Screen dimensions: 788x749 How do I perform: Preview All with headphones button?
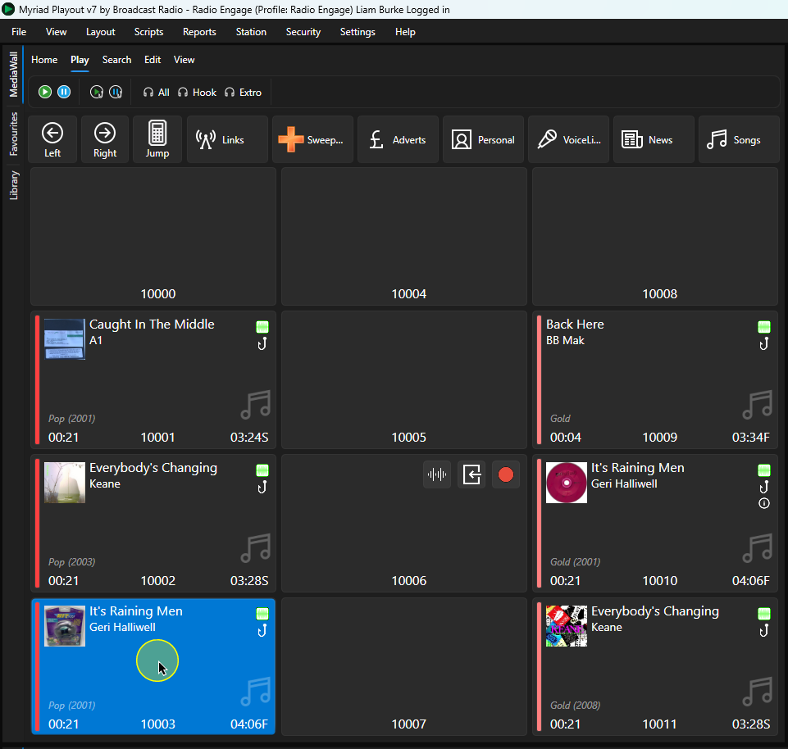[x=157, y=93]
